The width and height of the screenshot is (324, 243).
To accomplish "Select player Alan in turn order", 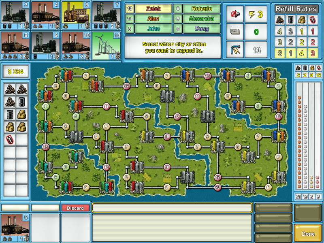I will tap(153, 19).
